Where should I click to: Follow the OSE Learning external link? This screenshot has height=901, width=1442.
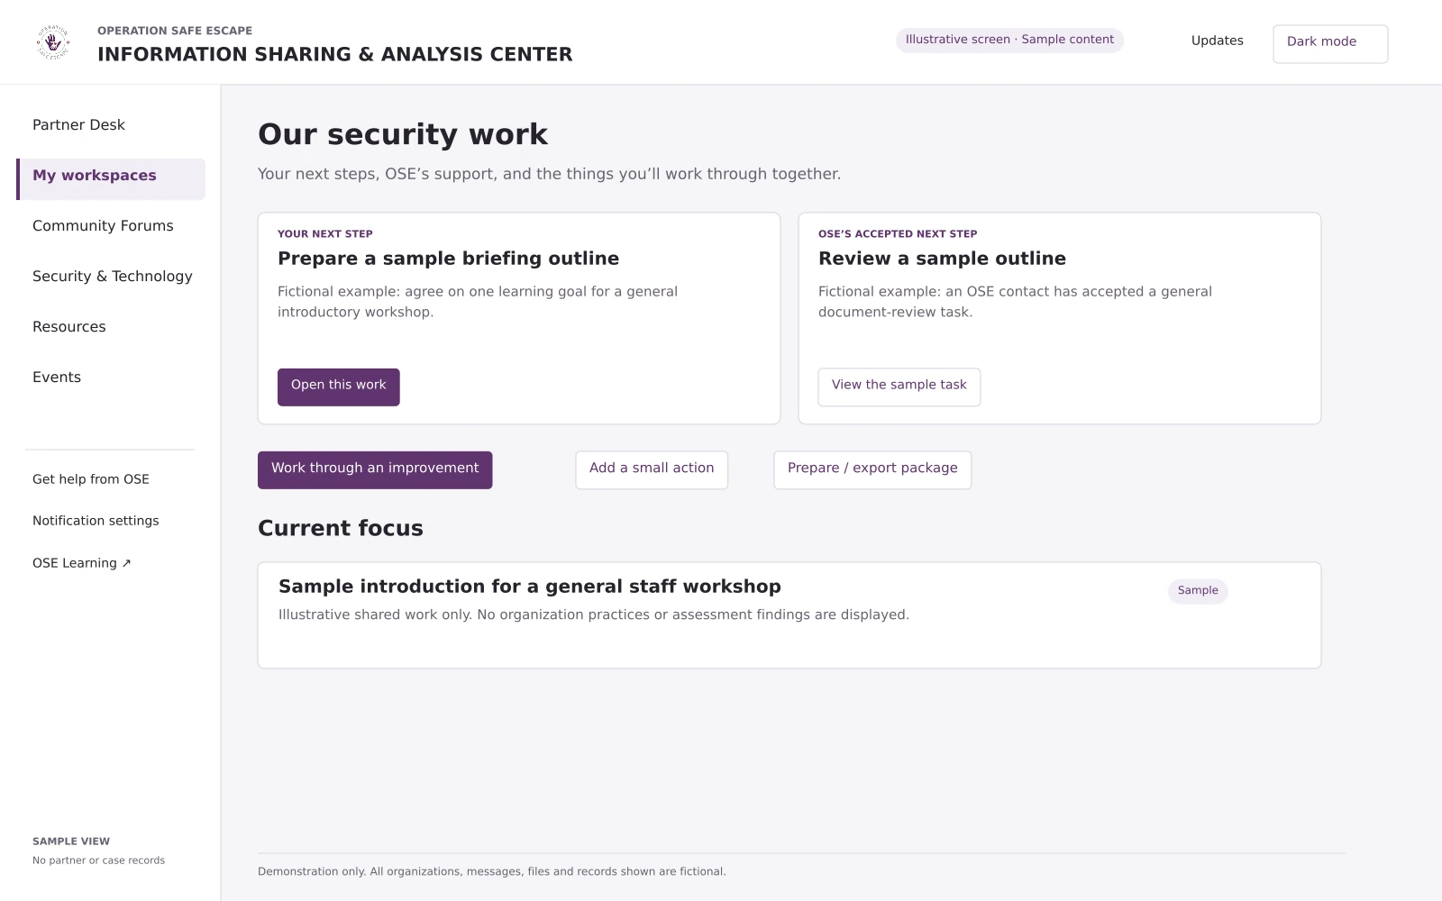82,563
